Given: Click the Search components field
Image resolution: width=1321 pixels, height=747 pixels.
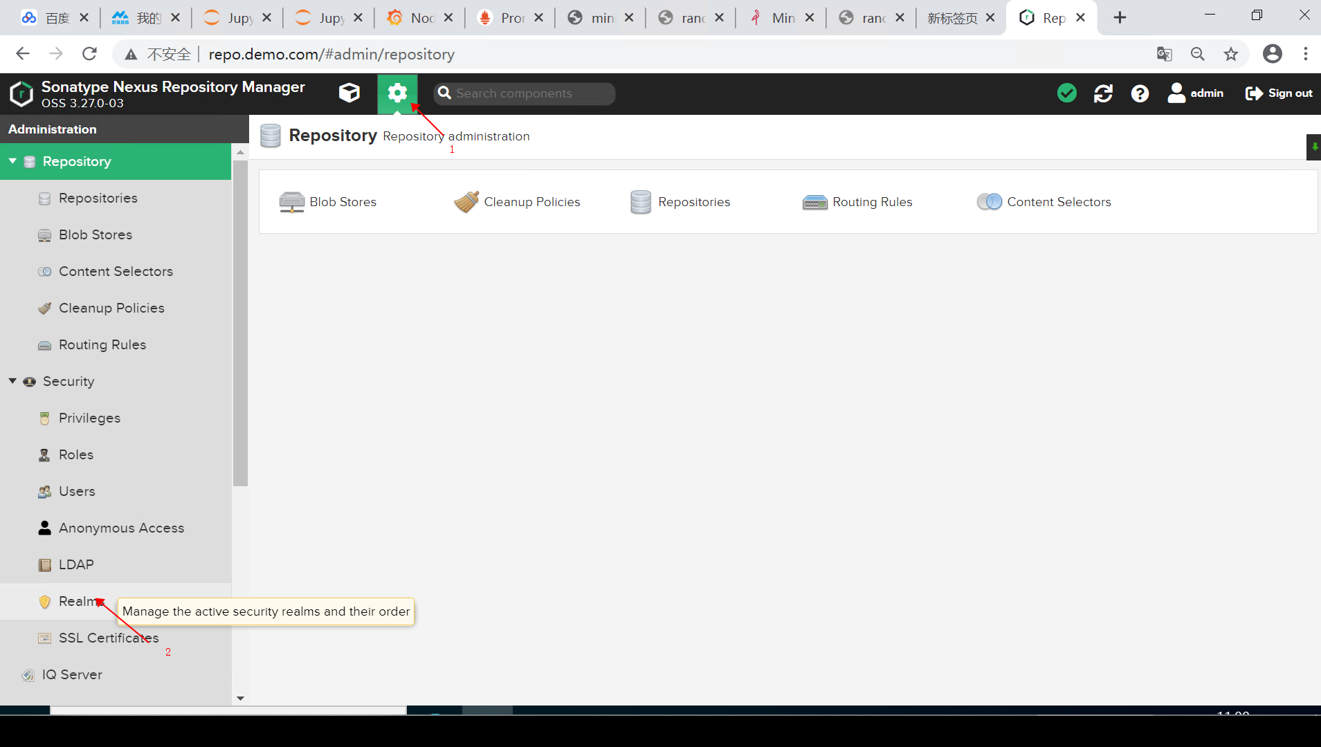Looking at the screenshot, I should coord(524,93).
